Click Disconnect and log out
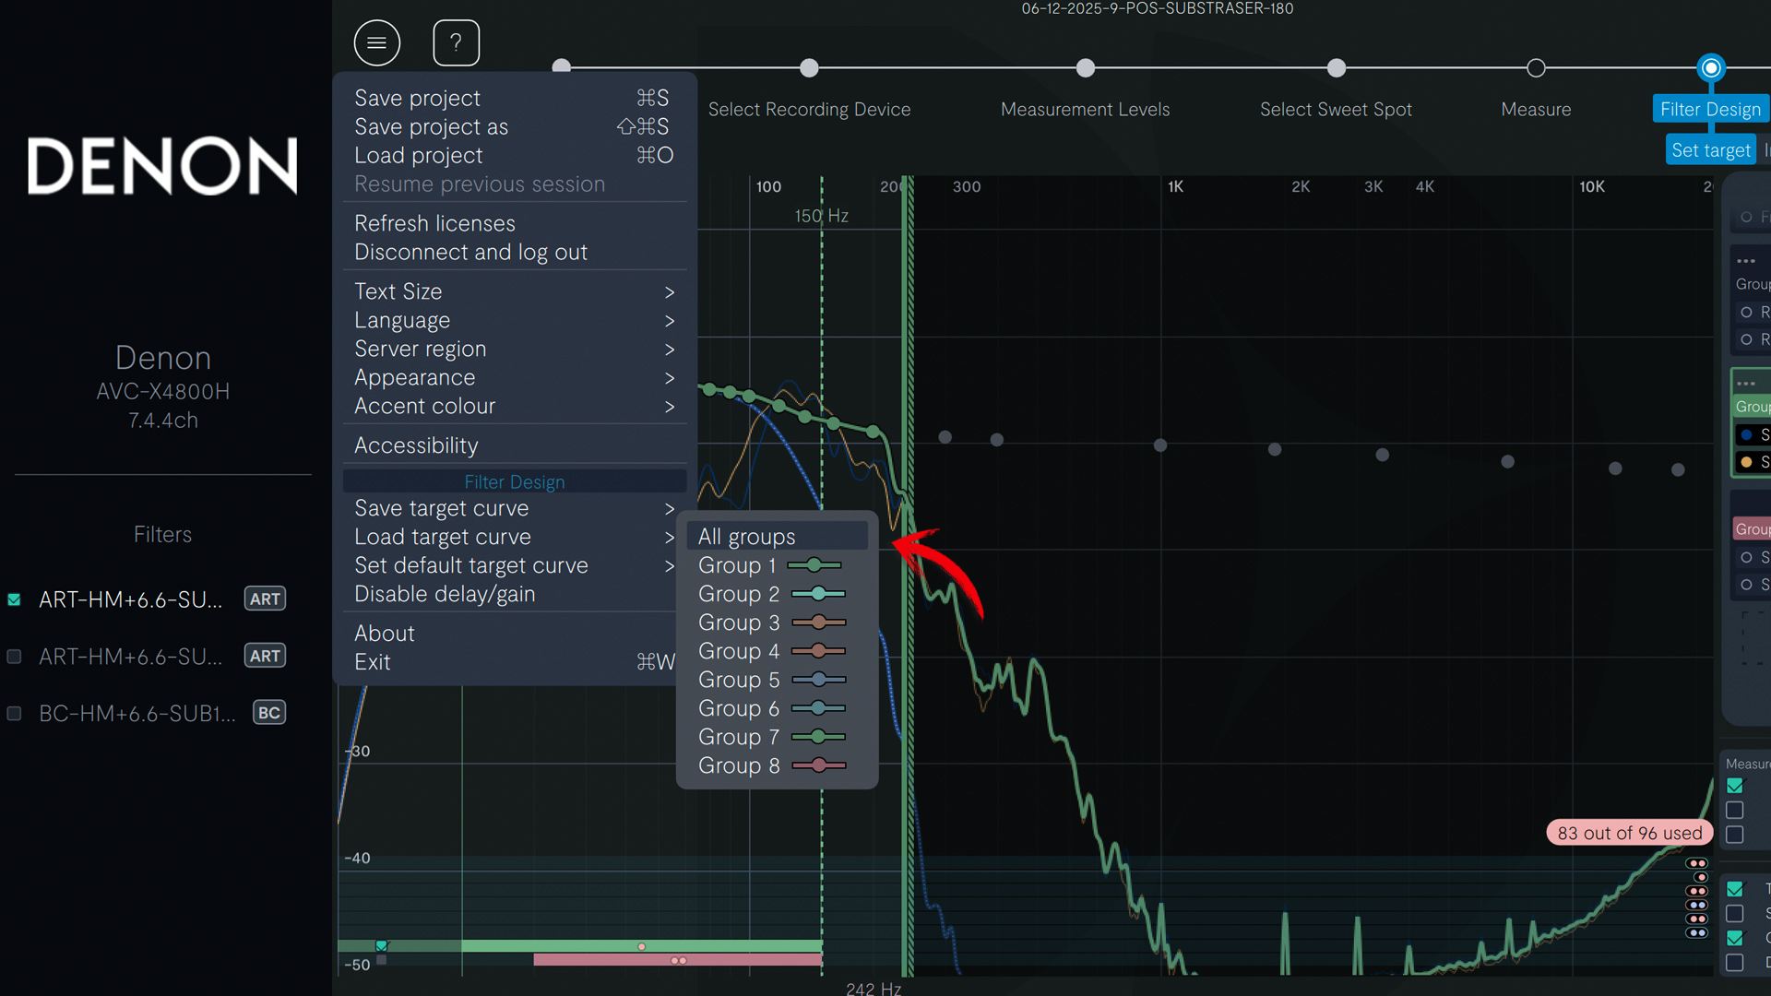 pyautogui.click(x=470, y=253)
